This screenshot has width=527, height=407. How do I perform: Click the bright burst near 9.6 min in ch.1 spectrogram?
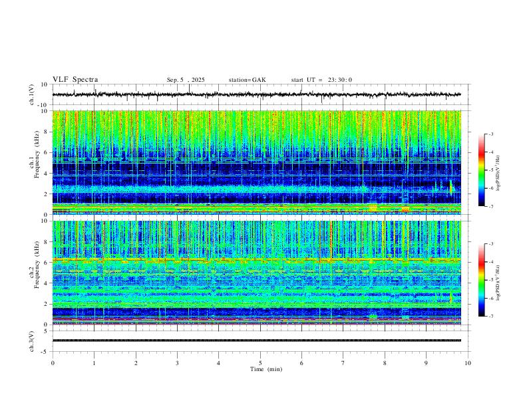[x=451, y=187]
